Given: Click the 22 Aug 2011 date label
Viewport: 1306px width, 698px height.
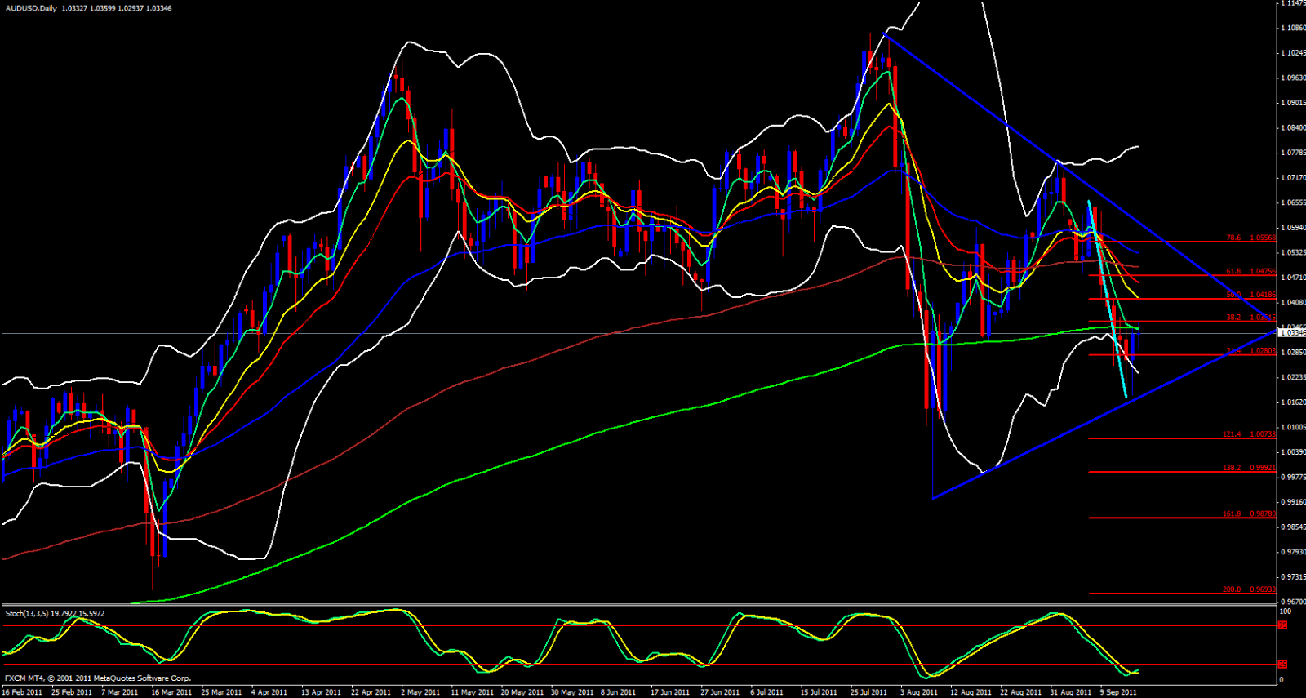Looking at the screenshot, I should [1020, 692].
